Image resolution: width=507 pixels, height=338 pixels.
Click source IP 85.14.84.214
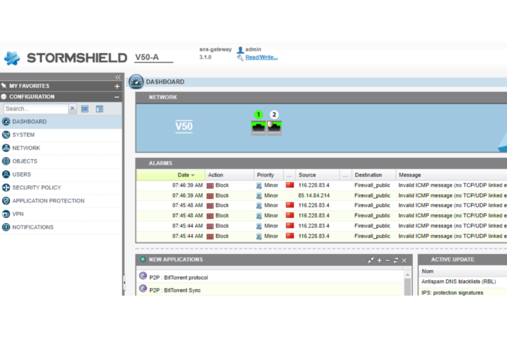coord(314,196)
